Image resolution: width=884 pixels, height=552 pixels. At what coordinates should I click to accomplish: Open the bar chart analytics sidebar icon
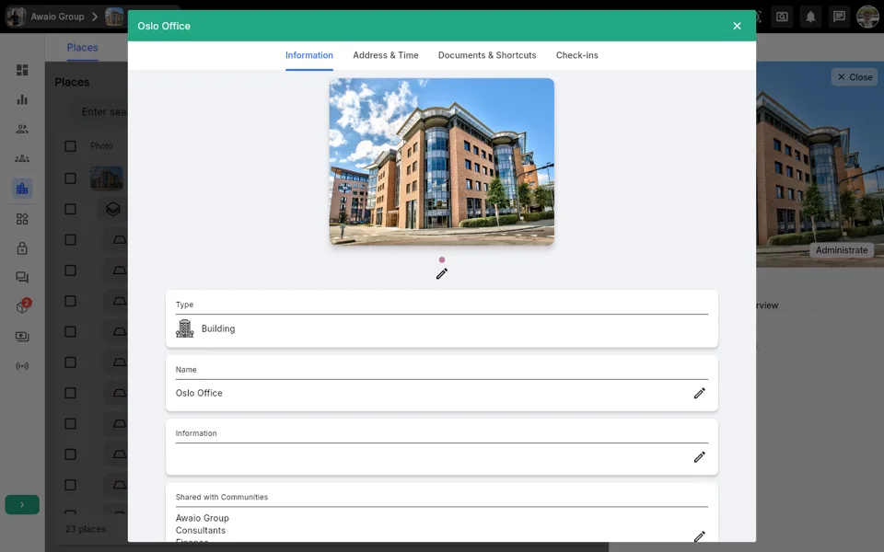pyautogui.click(x=22, y=99)
